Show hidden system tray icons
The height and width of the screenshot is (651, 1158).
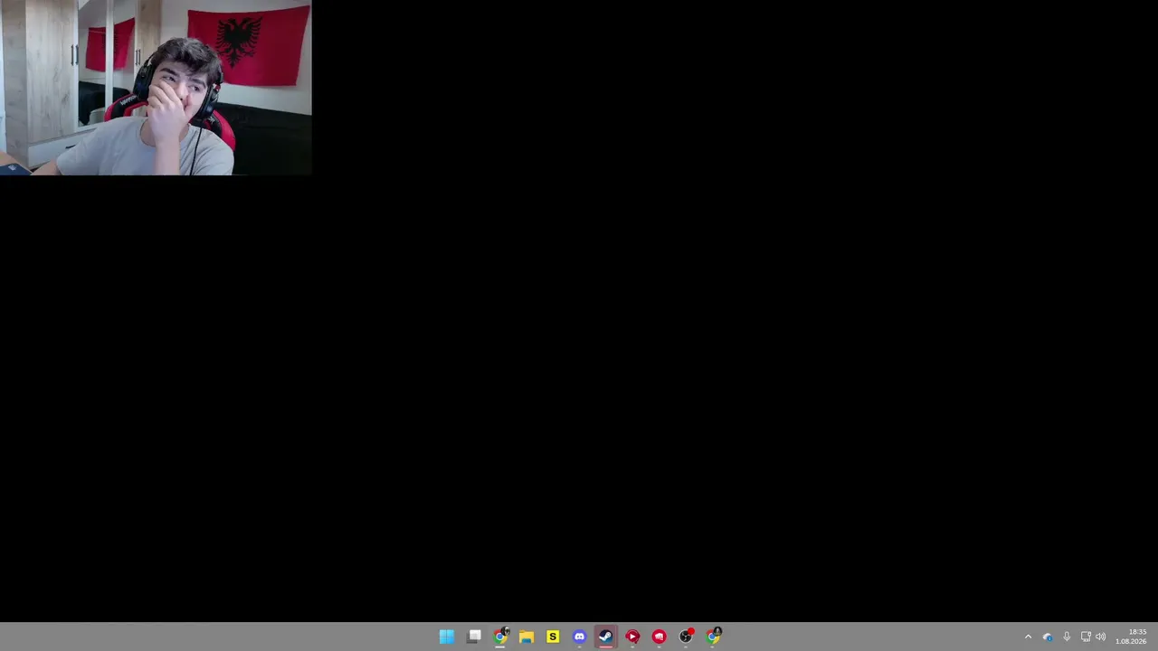(x=1028, y=637)
